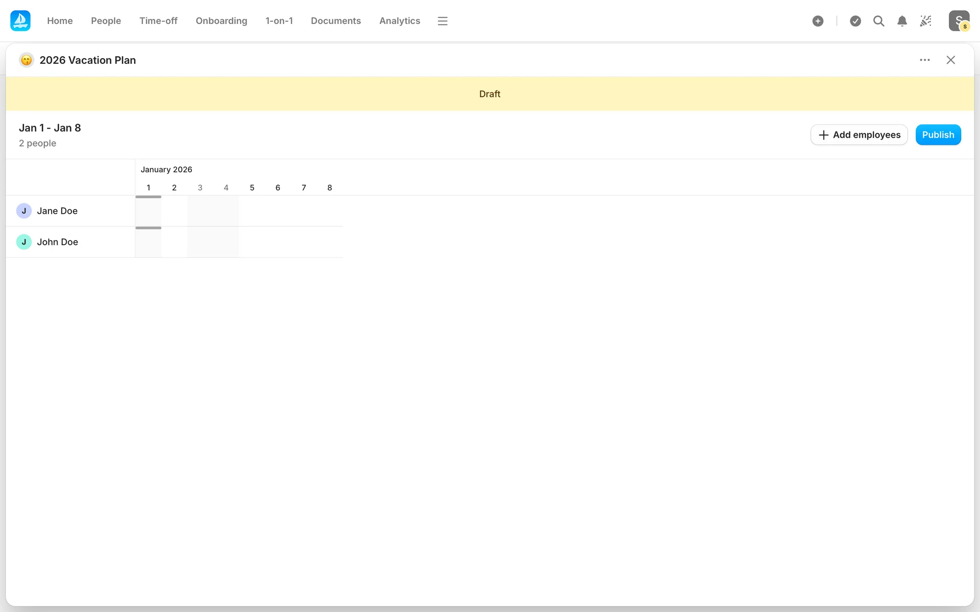
Task: Select January 5 for Jane Doe
Action: [252, 211]
